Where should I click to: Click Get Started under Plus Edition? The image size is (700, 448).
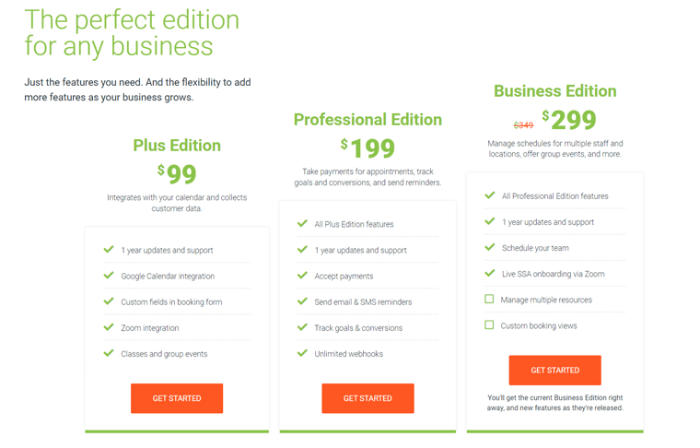click(177, 398)
